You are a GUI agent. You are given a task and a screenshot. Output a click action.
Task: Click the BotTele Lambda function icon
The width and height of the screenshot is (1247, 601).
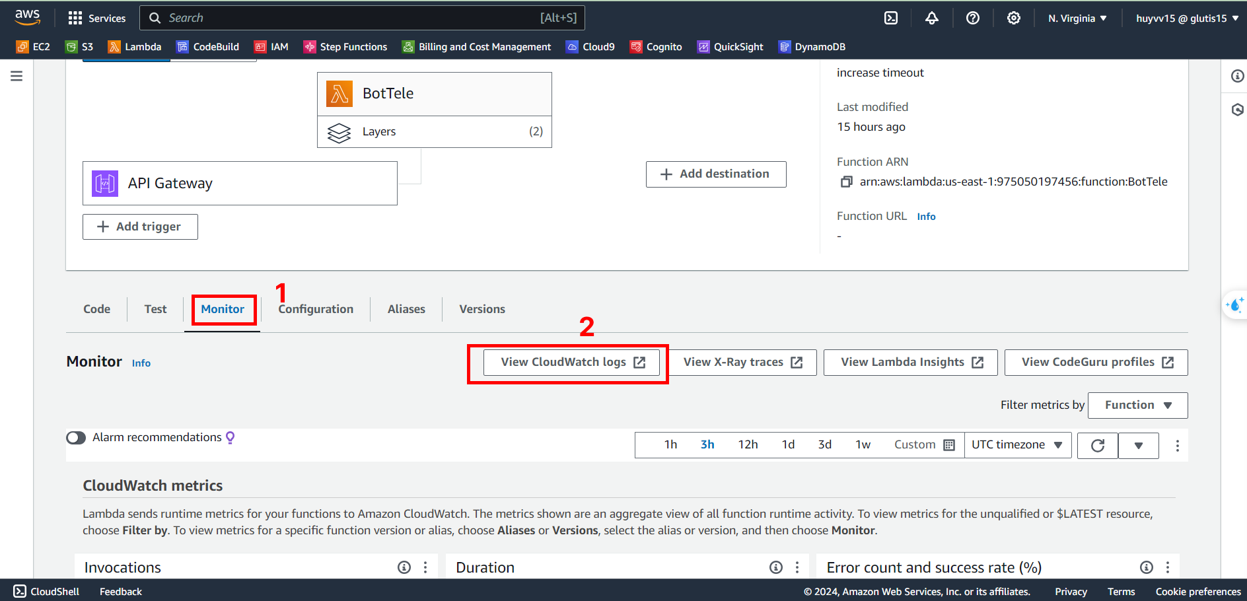[339, 94]
